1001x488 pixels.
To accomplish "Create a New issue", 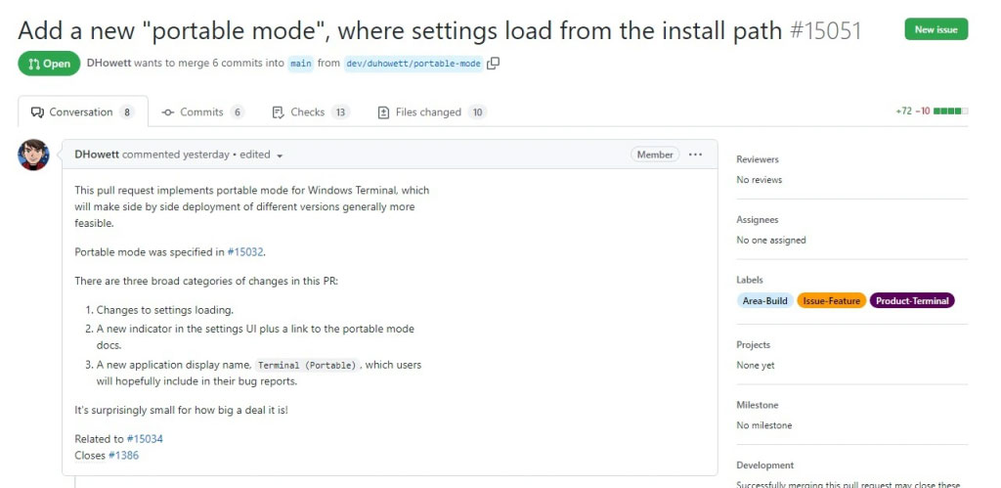I will [936, 29].
